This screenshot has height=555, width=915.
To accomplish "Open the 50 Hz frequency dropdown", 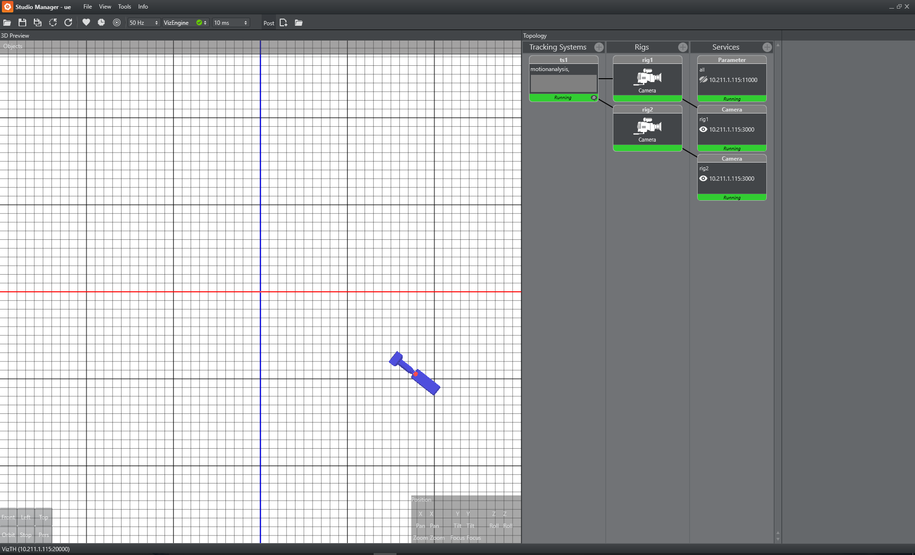I will pyautogui.click(x=143, y=22).
